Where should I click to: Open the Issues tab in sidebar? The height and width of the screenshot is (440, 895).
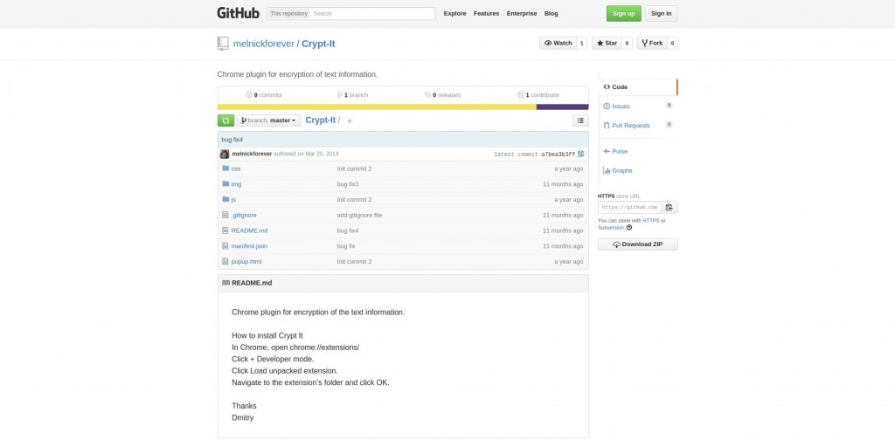(x=621, y=107)
